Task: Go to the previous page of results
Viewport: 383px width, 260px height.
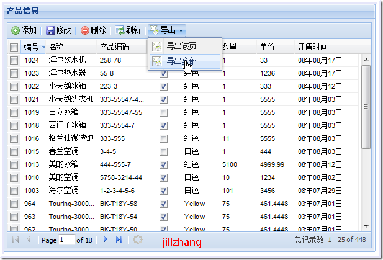Action: pos(29,240)
